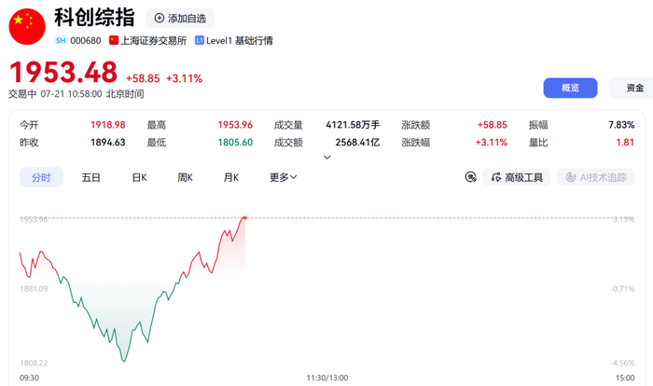Viewport: 653px width, 386px height.
Task: Open the 更多 chart period dropdown
Action: pos(284,178)
